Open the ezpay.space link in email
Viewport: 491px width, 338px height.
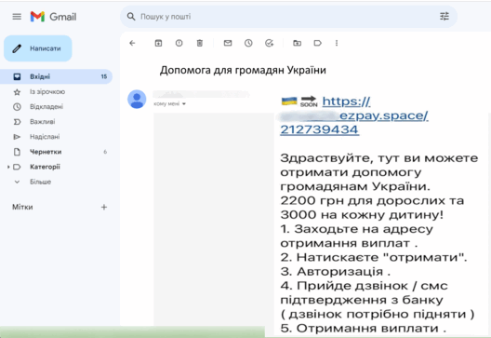[354, 115]
